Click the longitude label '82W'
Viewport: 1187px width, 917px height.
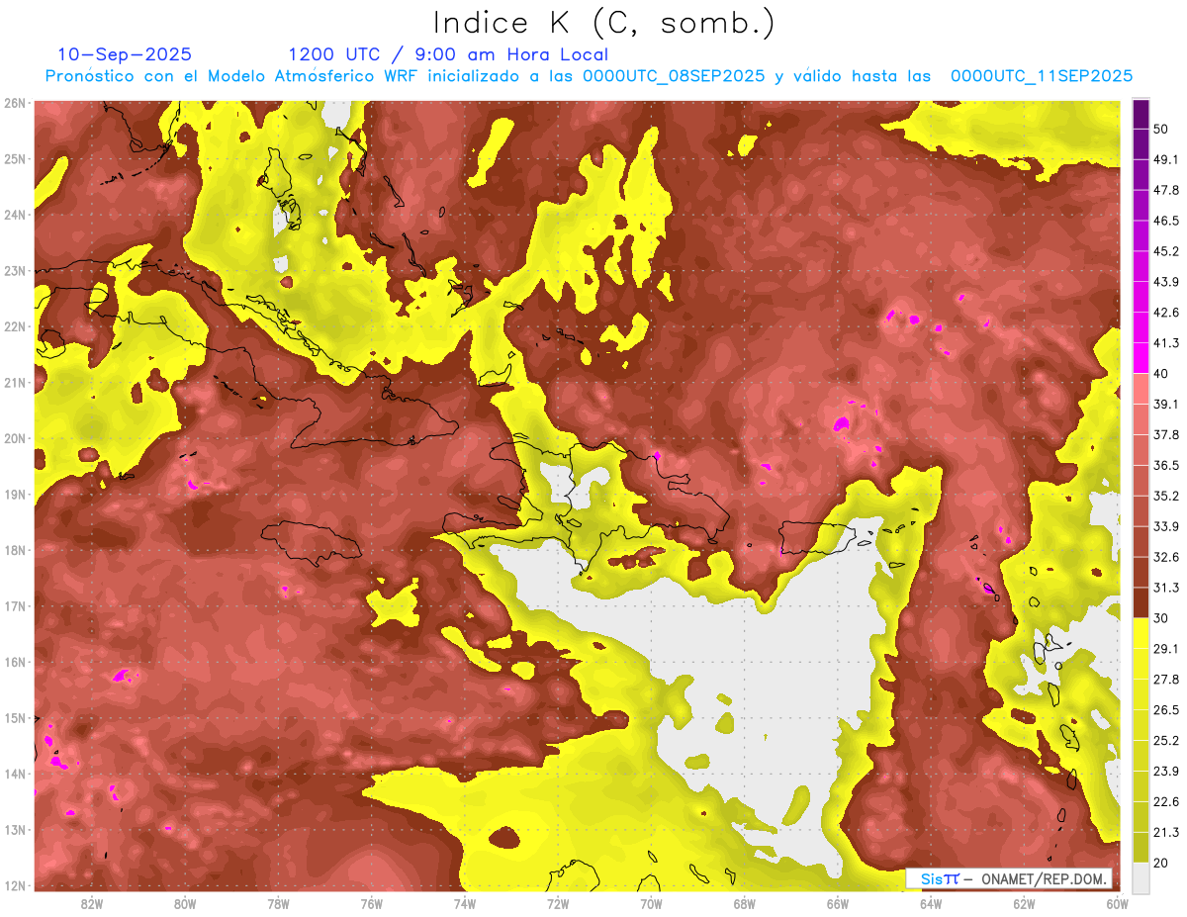(x=92, y=904)
